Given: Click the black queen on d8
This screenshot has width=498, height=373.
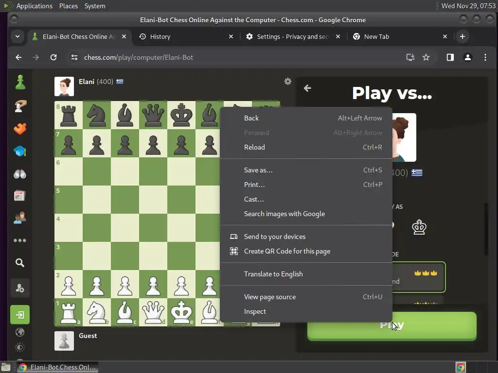Looking at the screenshot, I should tap(153, 115).
